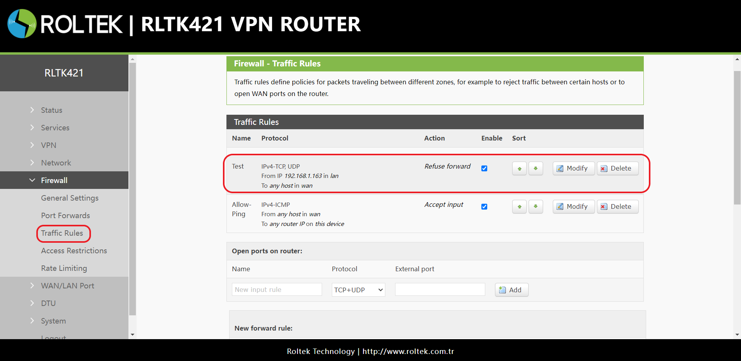Viewport: 741px width, 361px height.
Task: Open the TCP+UDP protocol dropdown
Action: [x=358, y=290]
